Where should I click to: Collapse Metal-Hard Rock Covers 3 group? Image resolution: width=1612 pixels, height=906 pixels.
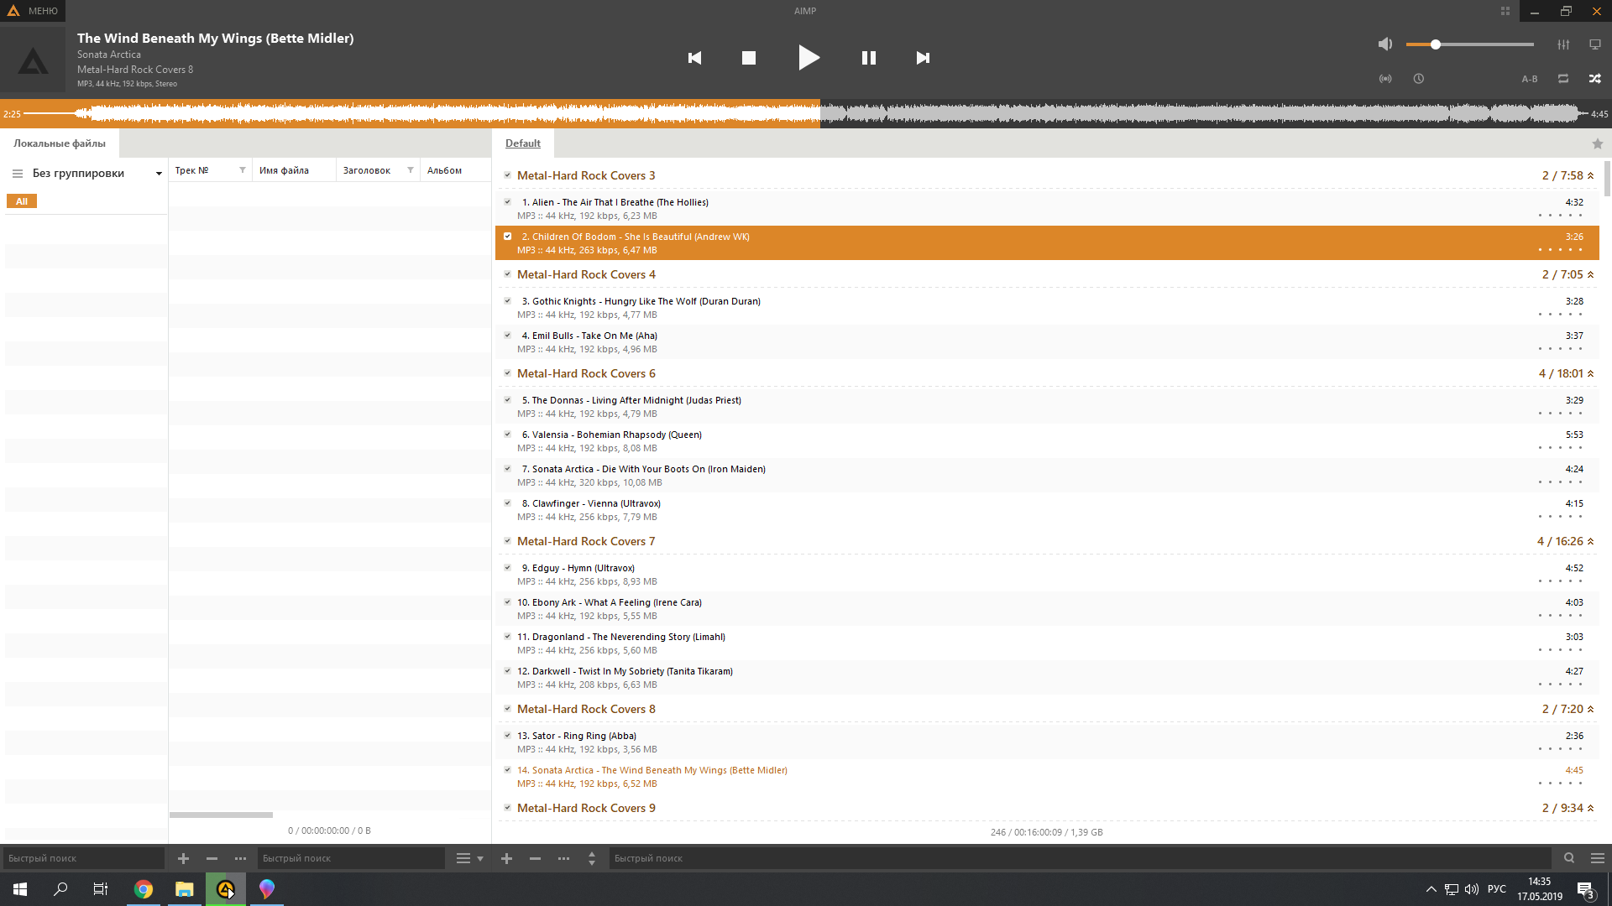coord(1590,175)
